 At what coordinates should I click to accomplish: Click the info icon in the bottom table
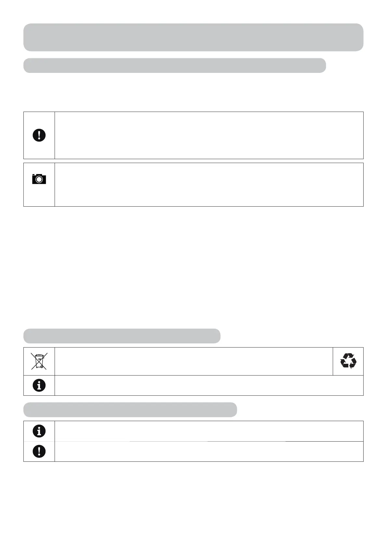(39, 431)
